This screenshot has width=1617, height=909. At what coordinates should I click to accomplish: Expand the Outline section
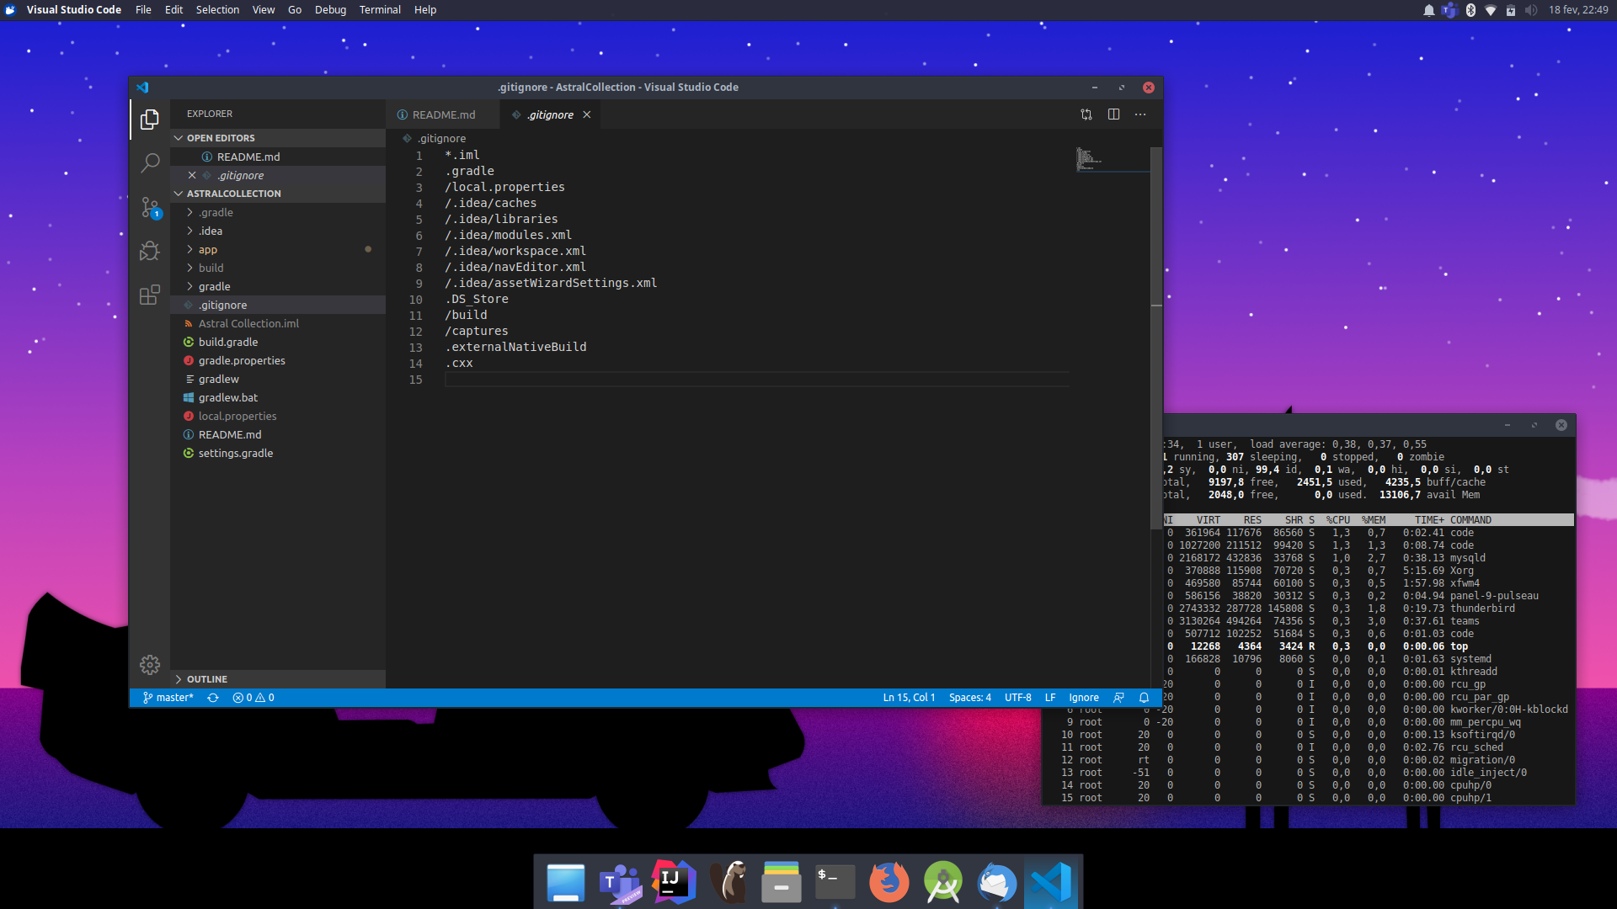[278, 679]
